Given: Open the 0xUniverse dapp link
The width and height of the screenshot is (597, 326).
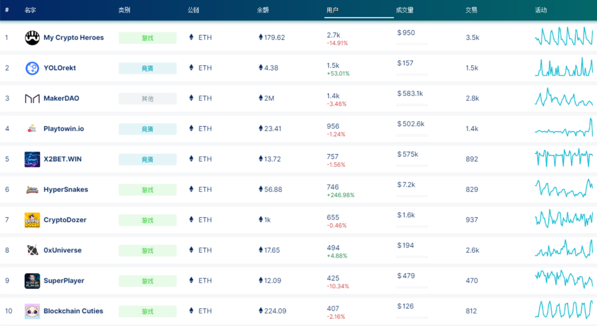Looking at the screenshot, I should 63,250.
